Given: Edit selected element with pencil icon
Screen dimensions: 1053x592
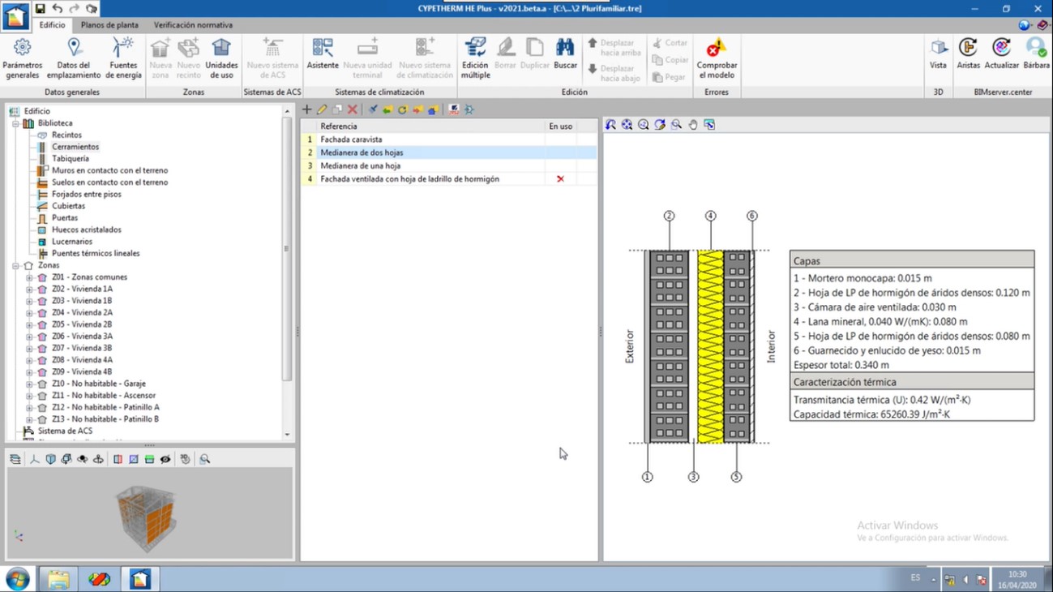Looking at the screenshot, I should 322,109.
